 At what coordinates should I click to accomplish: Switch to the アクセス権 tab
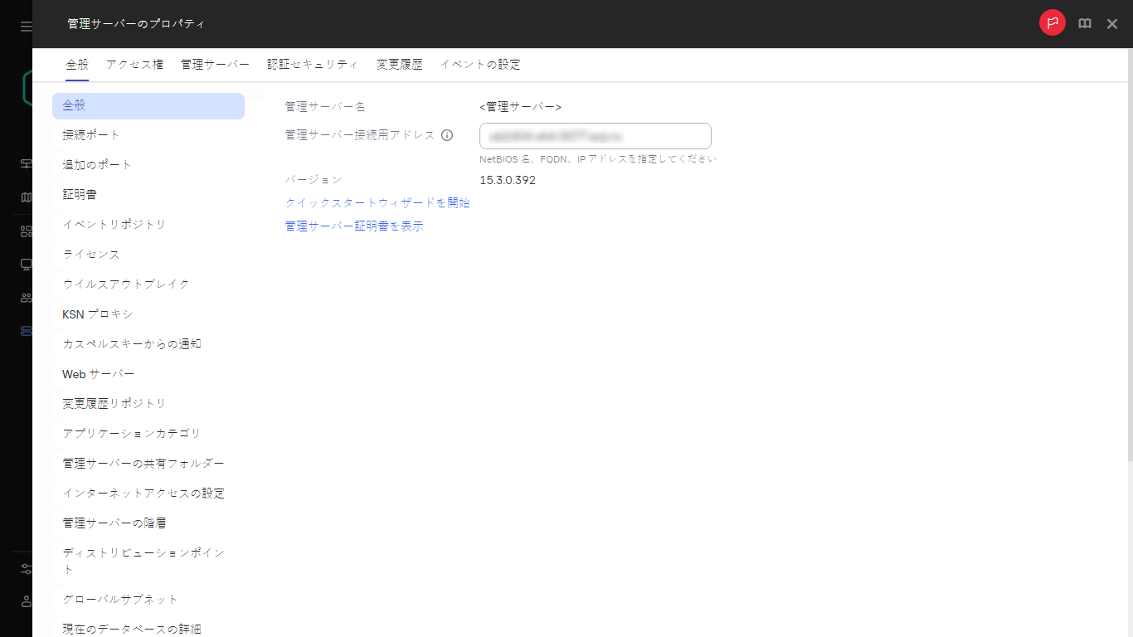(x=134, y=64)
